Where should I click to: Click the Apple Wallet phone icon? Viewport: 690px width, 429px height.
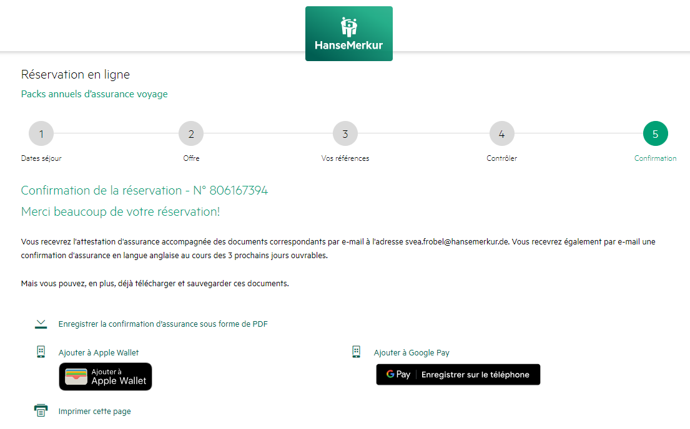coord(41,352)
